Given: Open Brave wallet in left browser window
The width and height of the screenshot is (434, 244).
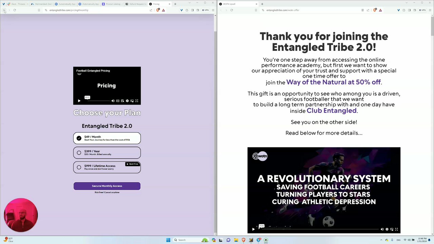Looking at the screenshot, I should (198, 10).
